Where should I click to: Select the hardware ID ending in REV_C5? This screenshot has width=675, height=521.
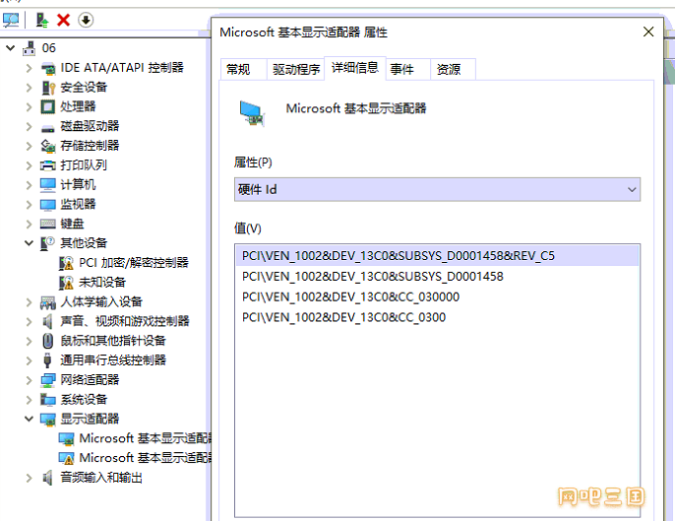437,255
